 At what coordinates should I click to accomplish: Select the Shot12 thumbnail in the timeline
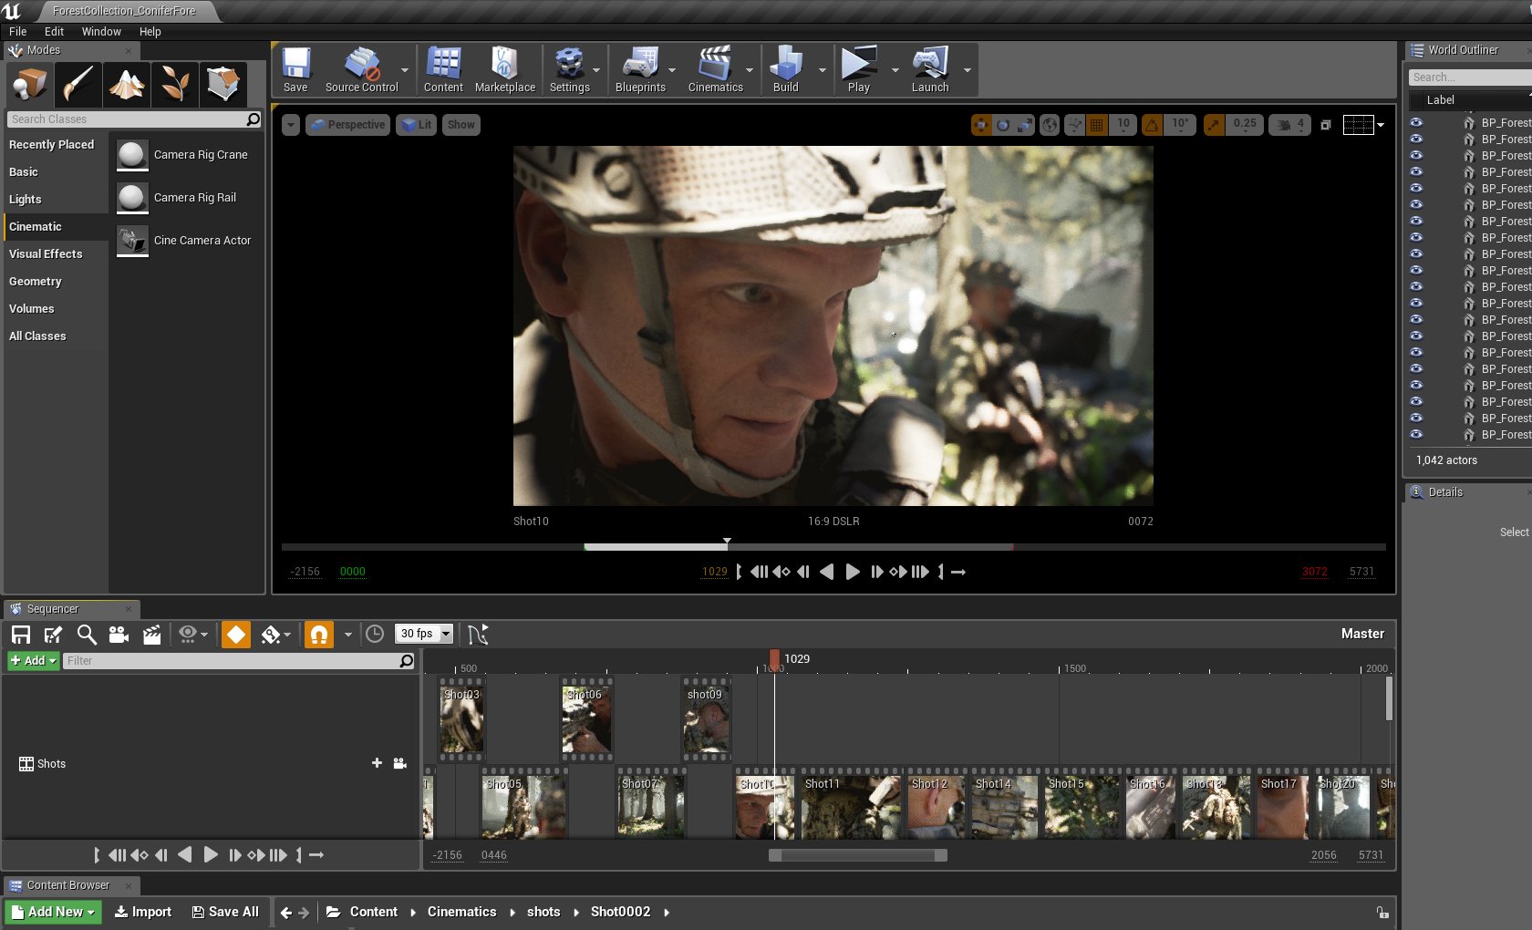point(936,807)
